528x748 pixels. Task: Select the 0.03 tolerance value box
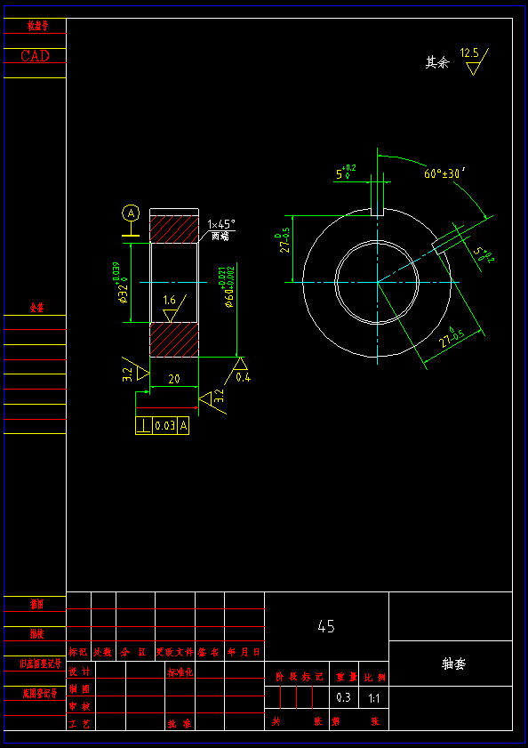165,426
